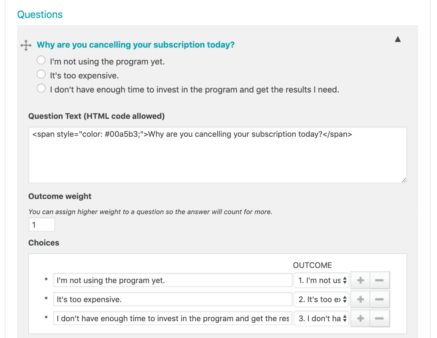Screen dimensions: 437x338
Task: Select the "I'm not using the program yet." option
Action: click(x=41, y=60)
